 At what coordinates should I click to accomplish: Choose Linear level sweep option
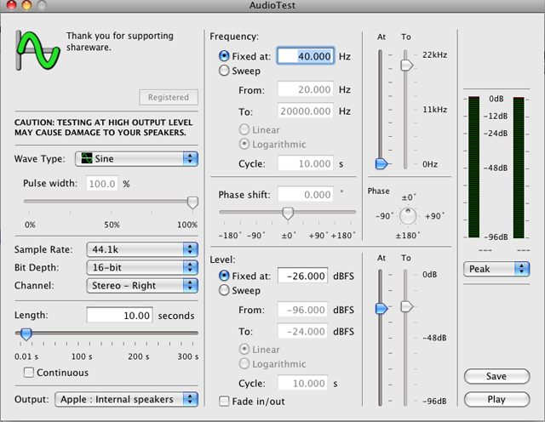tap(244, 349)
